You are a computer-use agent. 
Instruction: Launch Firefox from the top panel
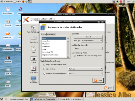coord(23,2)
